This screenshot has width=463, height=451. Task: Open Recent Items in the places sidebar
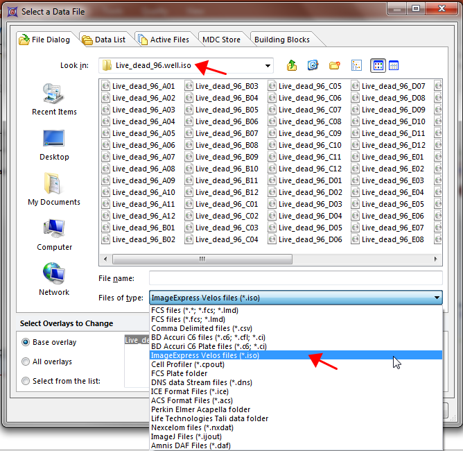[54, 99]
